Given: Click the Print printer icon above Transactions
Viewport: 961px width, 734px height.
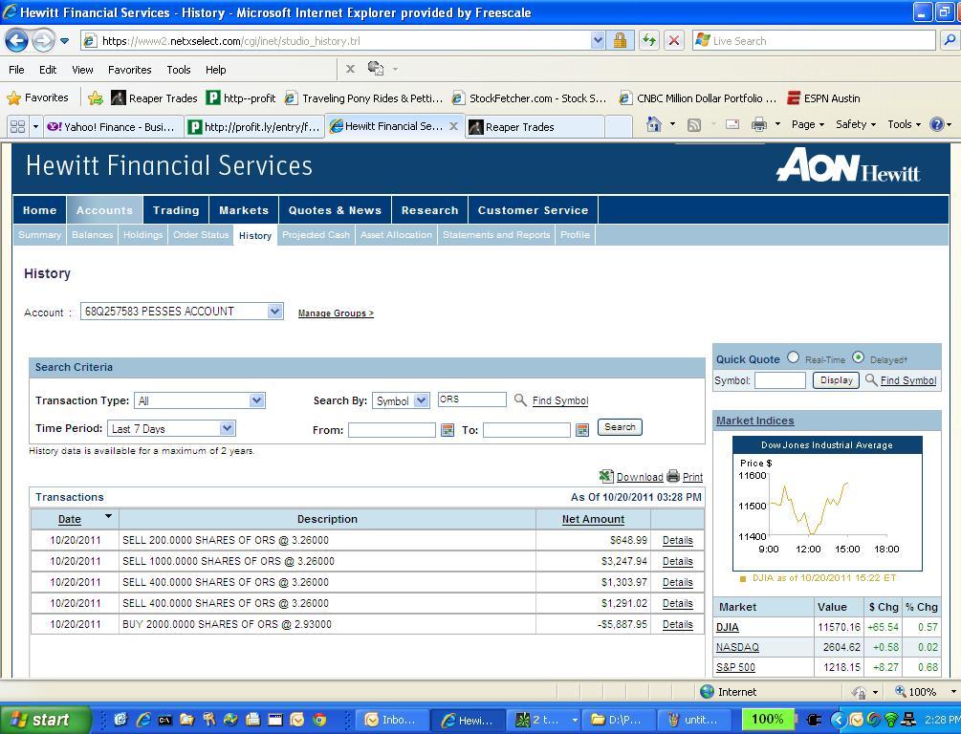Looking at the screenshot, I should coord(673,476).
